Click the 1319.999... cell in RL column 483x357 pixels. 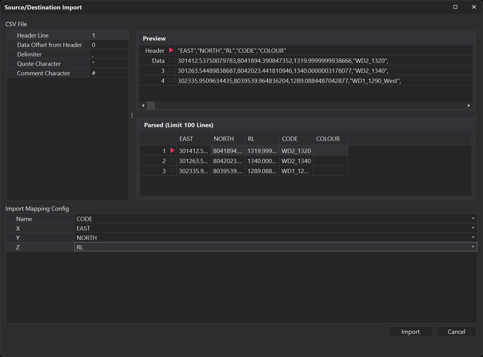pos(262,151)
